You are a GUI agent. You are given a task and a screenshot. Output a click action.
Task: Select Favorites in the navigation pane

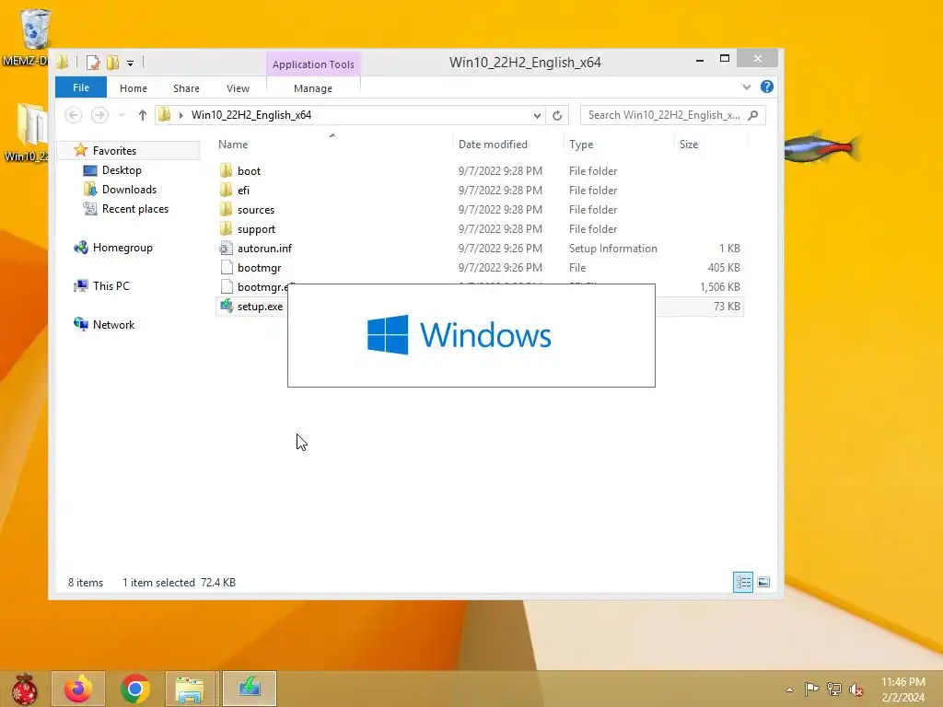114,150
